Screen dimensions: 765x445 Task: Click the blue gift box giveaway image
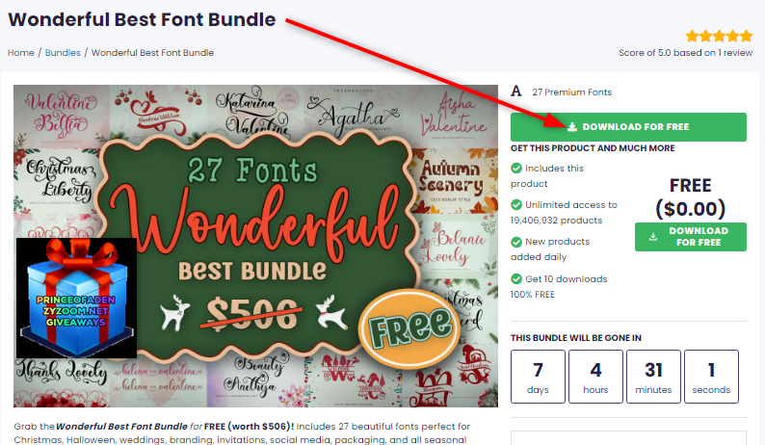click(76, 299)
